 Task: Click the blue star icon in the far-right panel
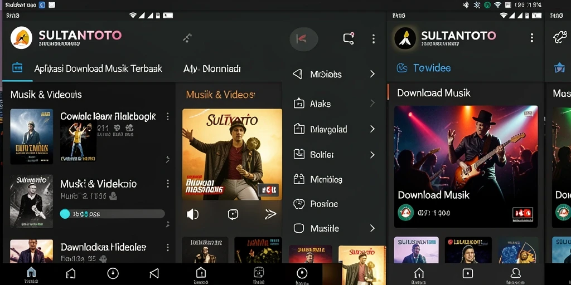(x=559, y=68)
